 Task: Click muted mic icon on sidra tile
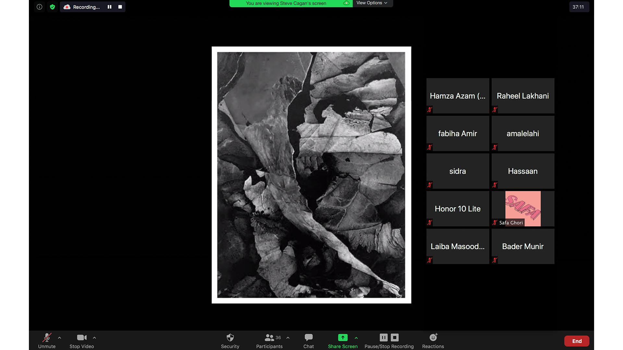tap(430, 185)
